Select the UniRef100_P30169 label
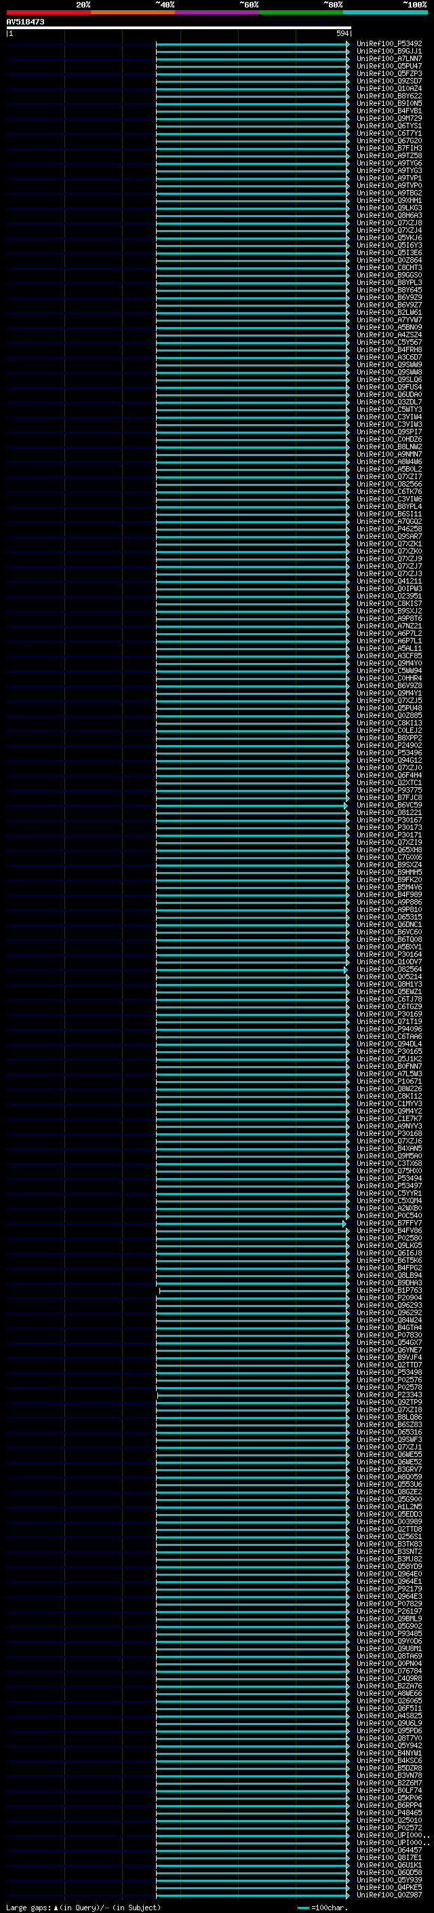The image size is (434, 1913). click(x=389, y=1015)
